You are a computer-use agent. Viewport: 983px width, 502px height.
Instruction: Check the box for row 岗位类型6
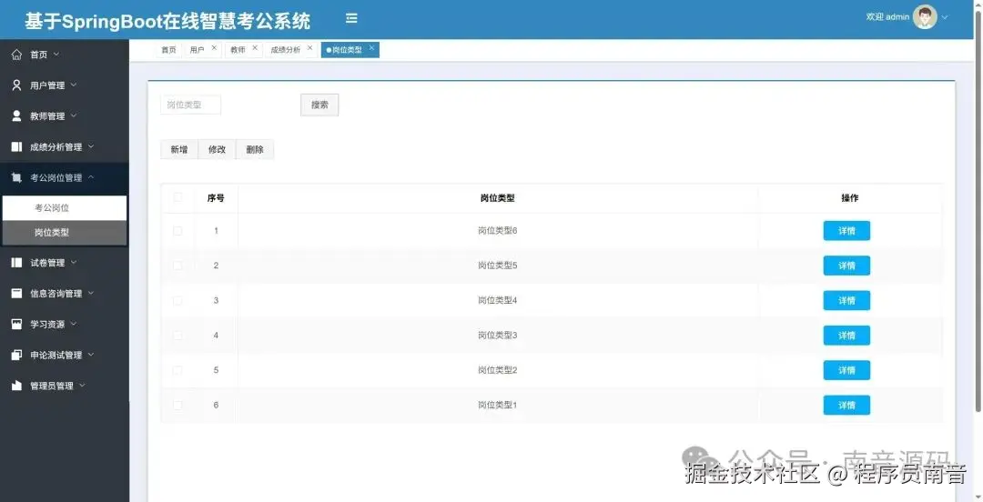[x=177, y=231]
